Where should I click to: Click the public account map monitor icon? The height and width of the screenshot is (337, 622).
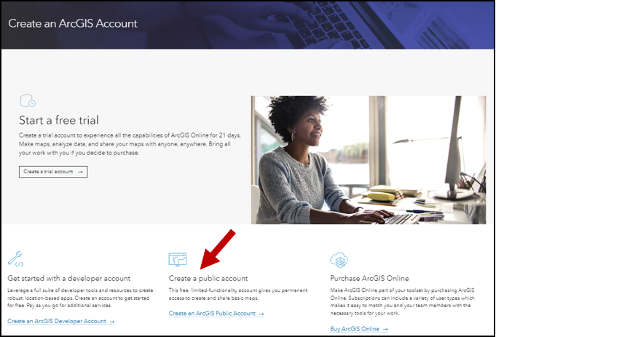coord(177,259)
